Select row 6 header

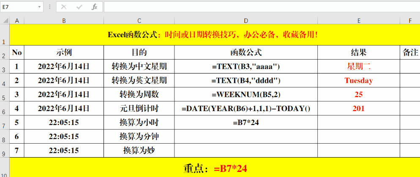5,109
